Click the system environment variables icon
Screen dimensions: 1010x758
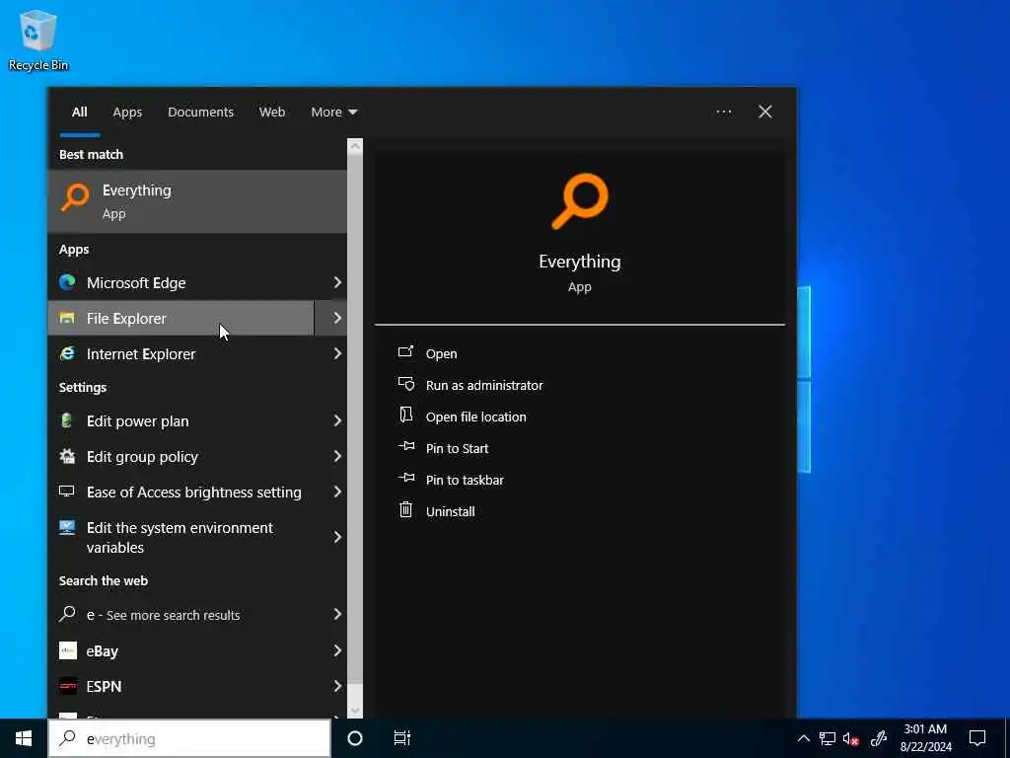click(67, 528)
